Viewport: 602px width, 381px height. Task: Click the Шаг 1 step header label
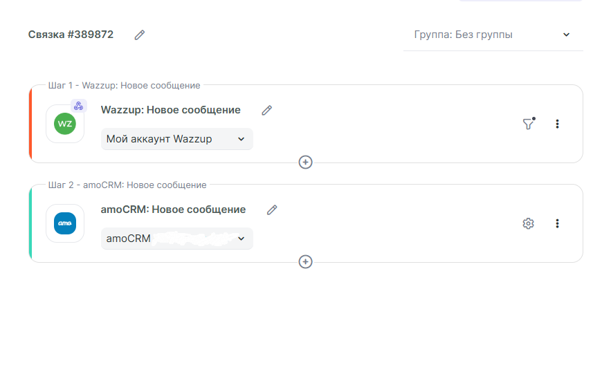click(125, 86)
